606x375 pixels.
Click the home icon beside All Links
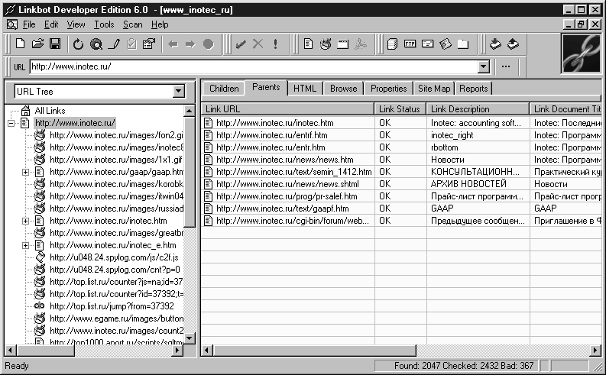tap(25, 111)
